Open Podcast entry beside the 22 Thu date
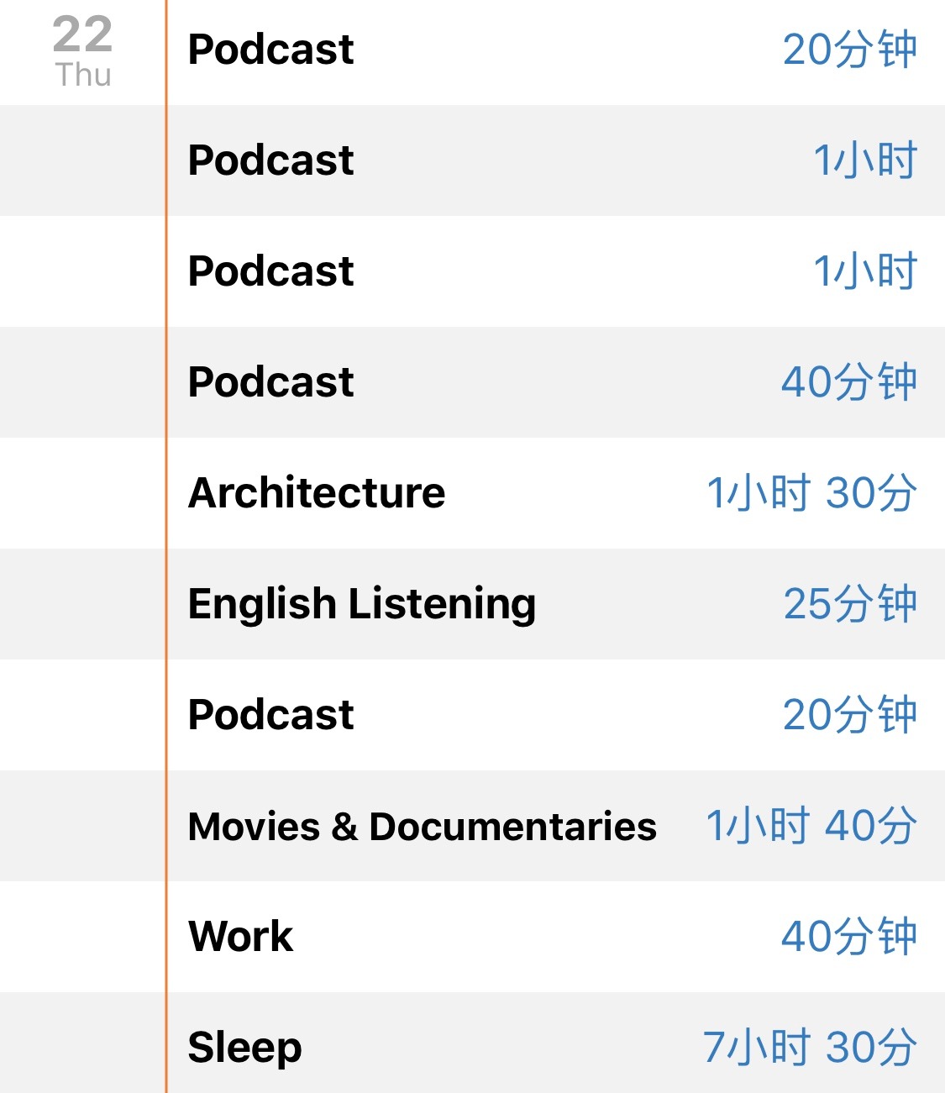945x1093 pixels. 270,49
